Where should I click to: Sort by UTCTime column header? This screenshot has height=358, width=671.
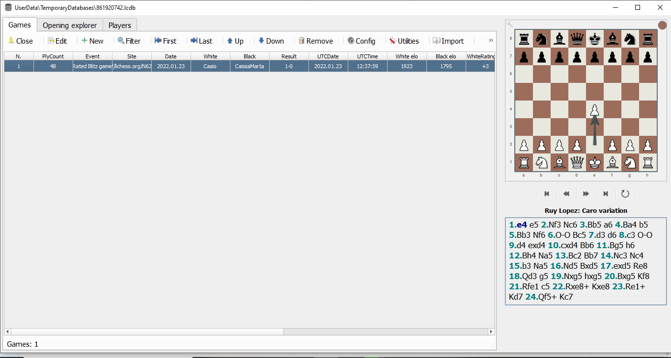click(x=367, y=56)
